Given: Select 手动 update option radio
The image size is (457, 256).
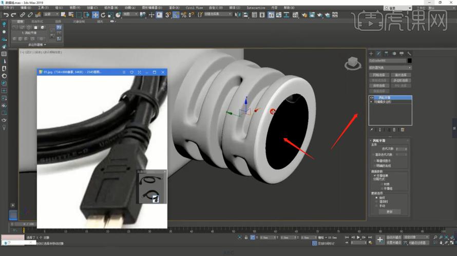Looking at the screenshot, I should 376,206.
